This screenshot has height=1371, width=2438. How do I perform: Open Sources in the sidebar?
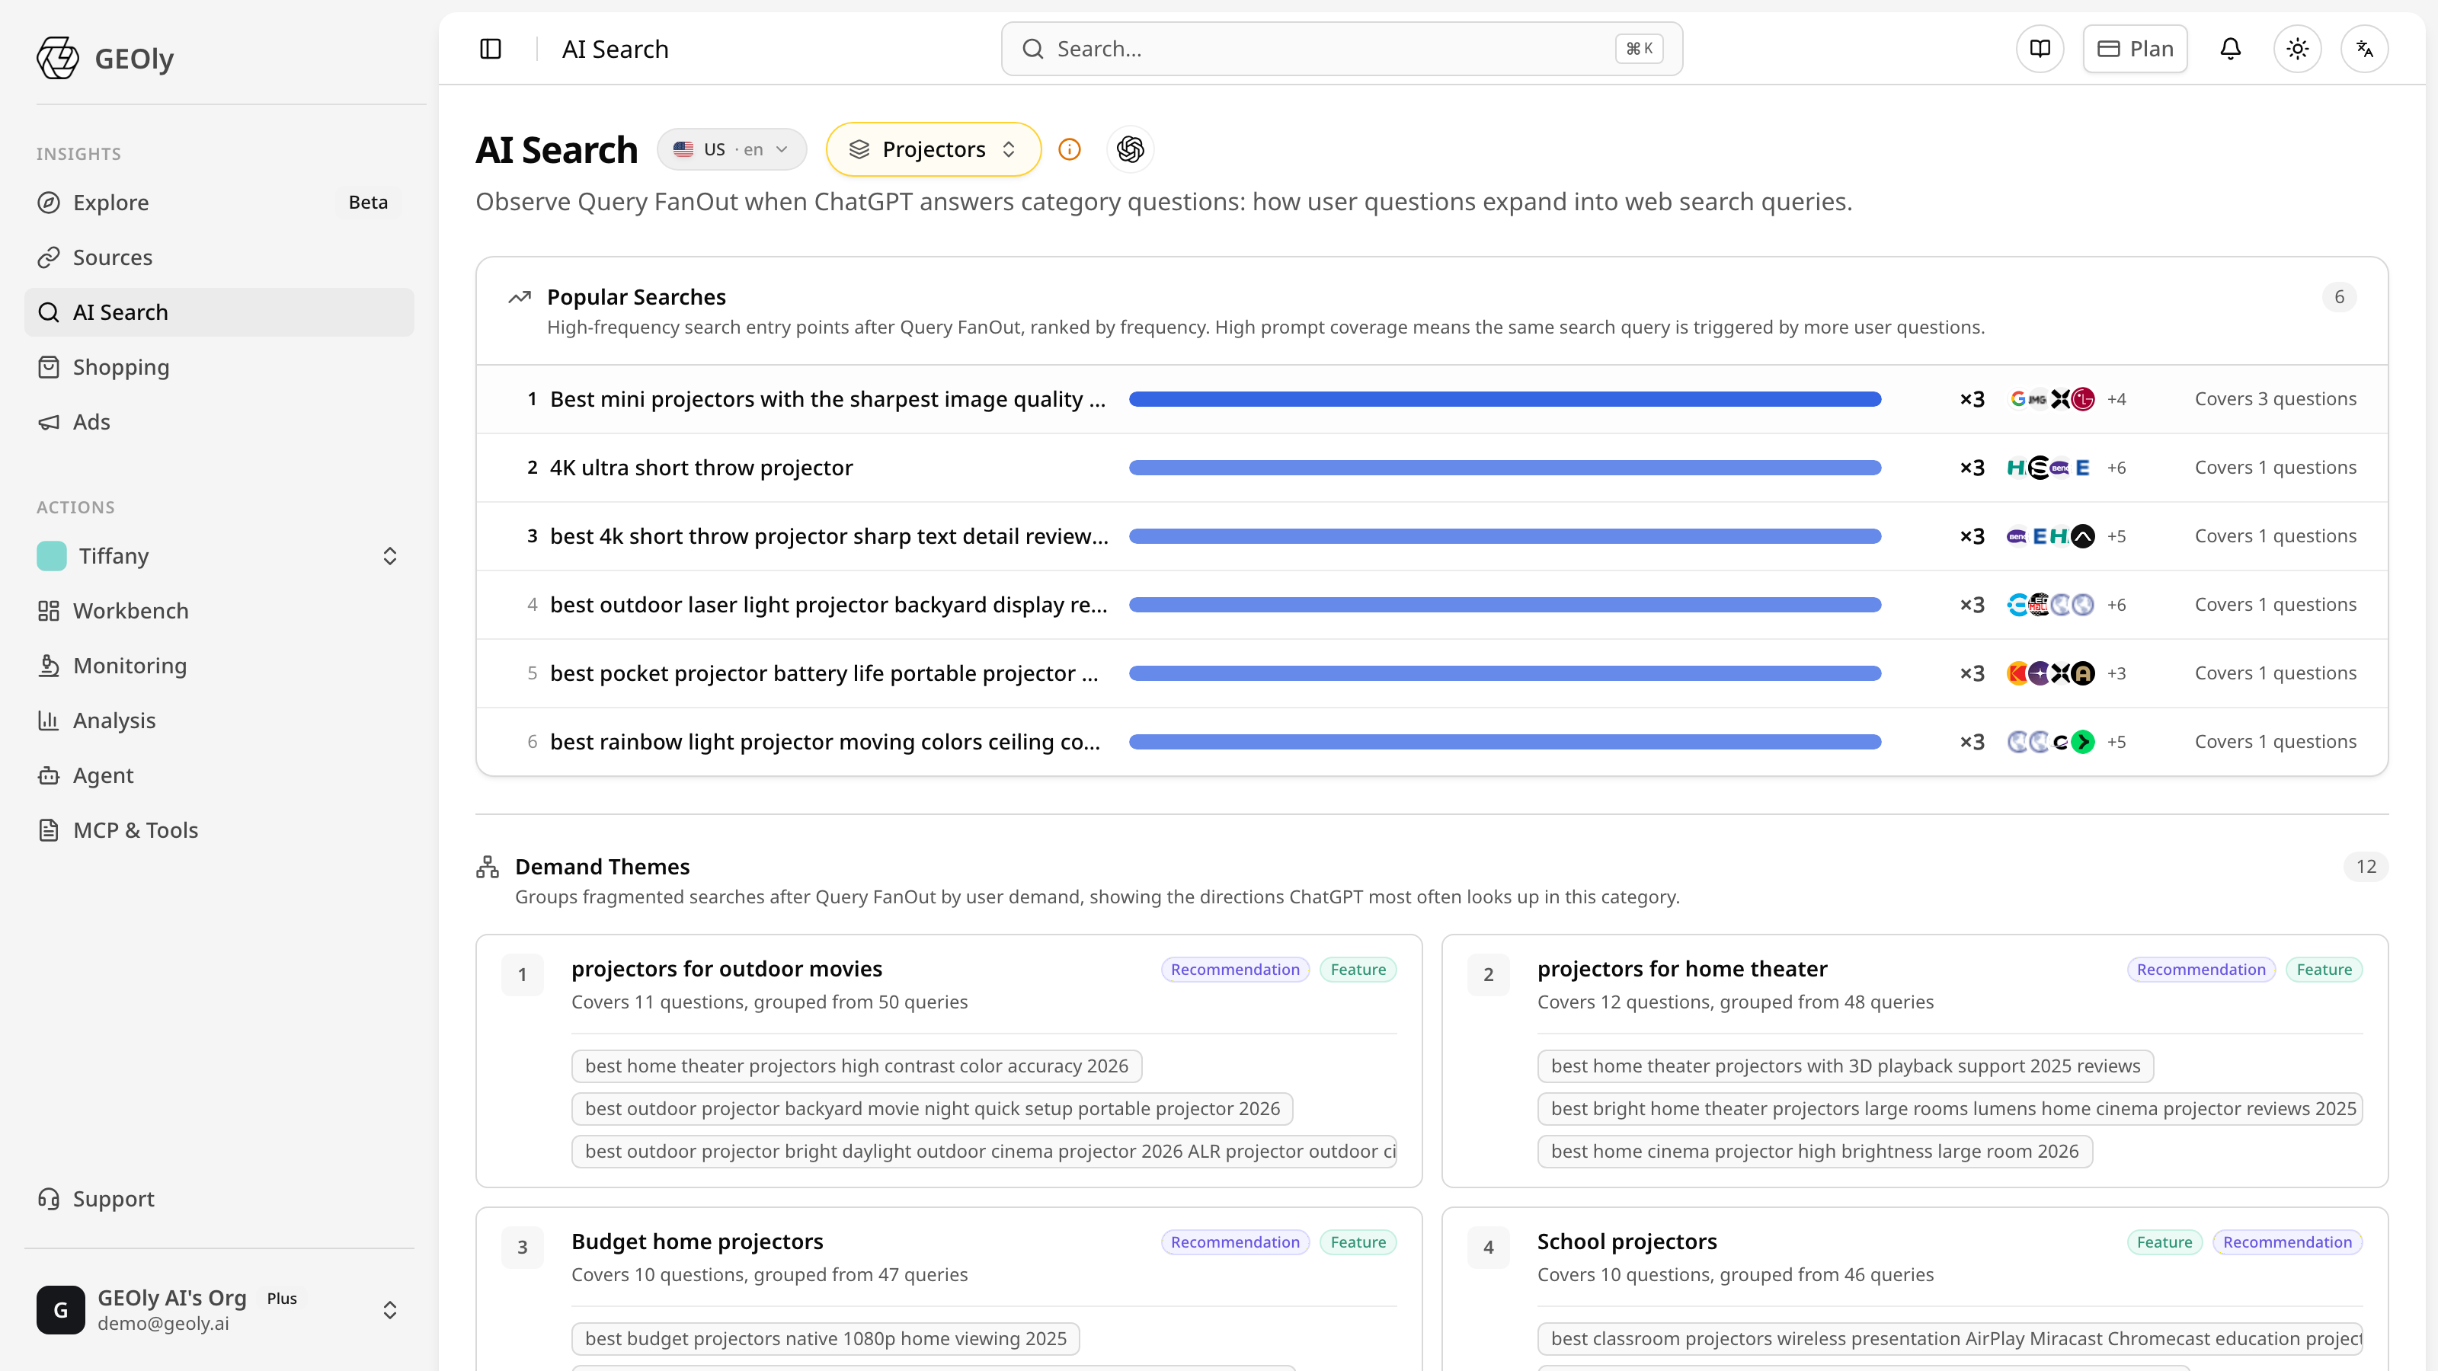(219, 257)
